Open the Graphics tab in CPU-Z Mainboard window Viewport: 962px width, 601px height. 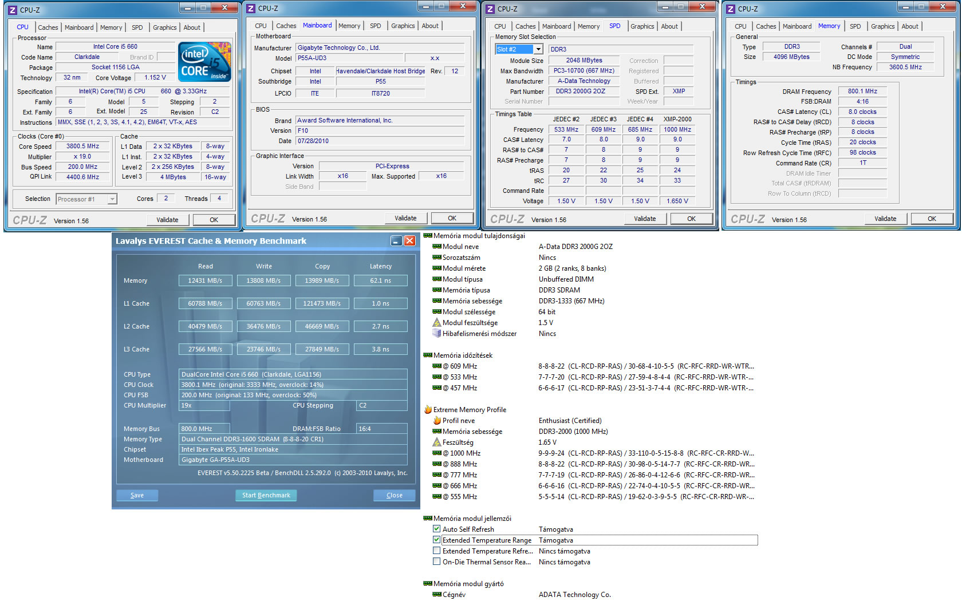point(403,26)
